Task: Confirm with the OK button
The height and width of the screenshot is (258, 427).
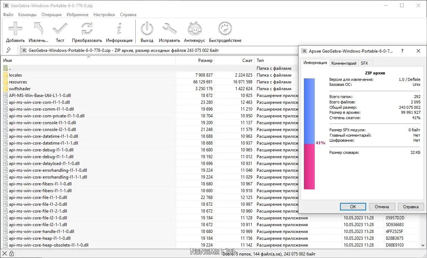Action: [x=353, y=206]
